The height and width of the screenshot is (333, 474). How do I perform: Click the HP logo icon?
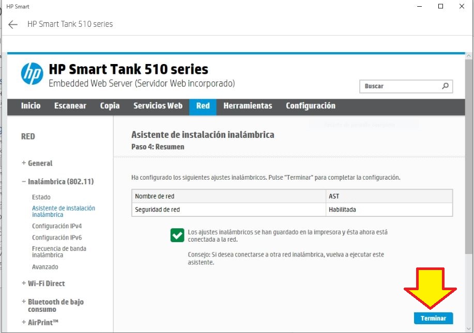click(x=32, y=74)
